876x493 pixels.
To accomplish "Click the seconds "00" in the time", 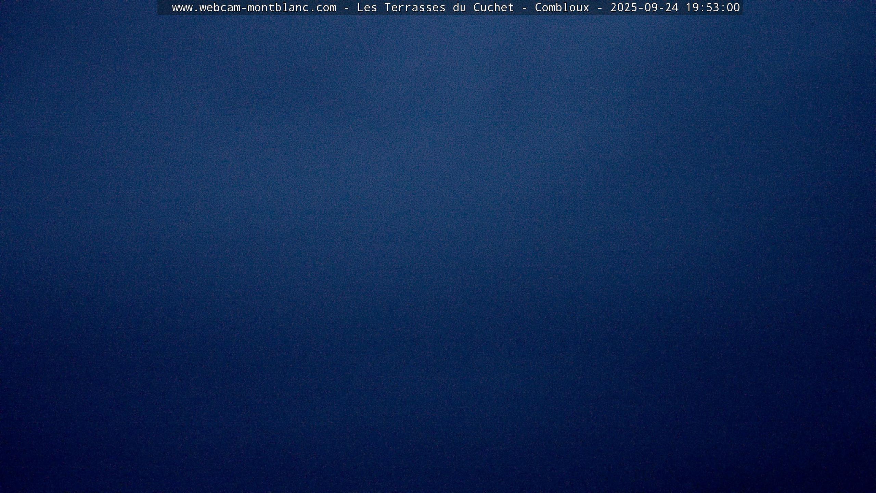I will (x=733, y=8).
